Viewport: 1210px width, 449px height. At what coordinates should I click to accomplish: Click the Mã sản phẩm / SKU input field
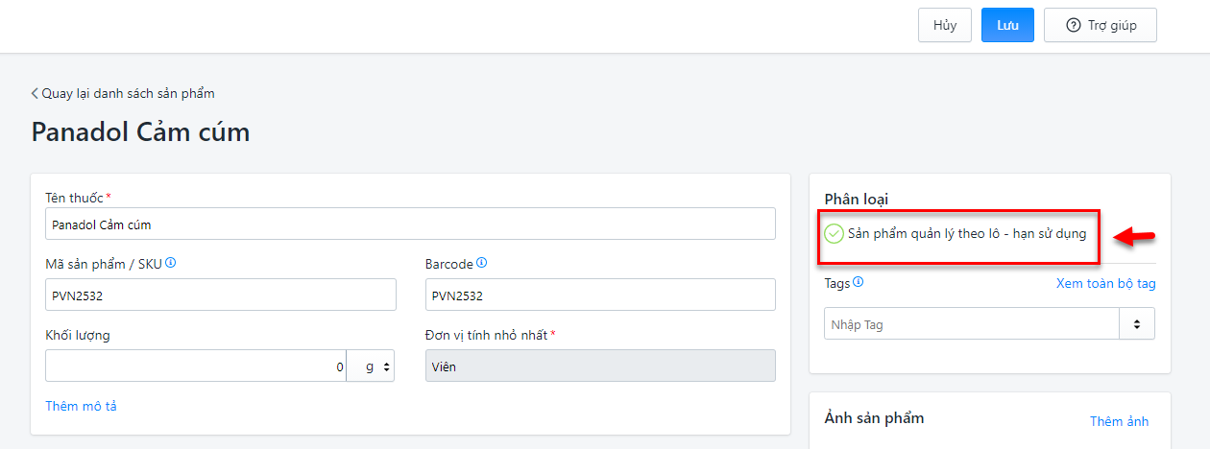[221, 295]
